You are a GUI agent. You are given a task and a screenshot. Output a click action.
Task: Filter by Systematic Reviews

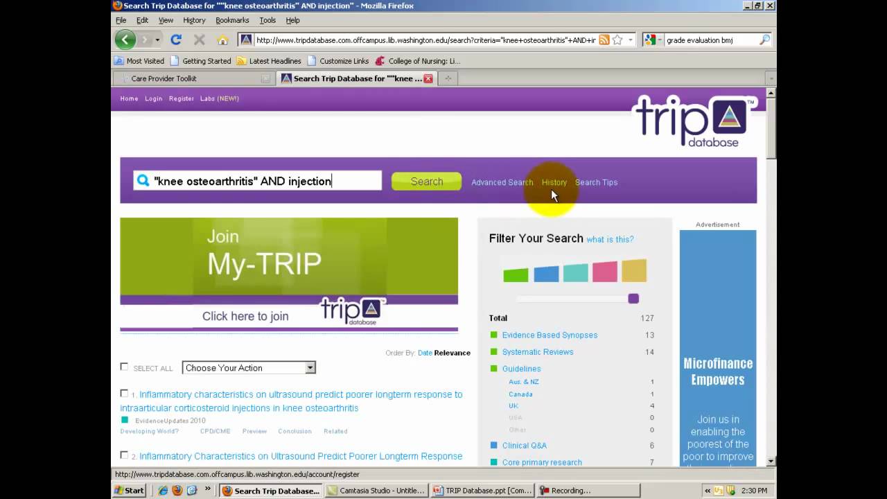pos(538,352)
